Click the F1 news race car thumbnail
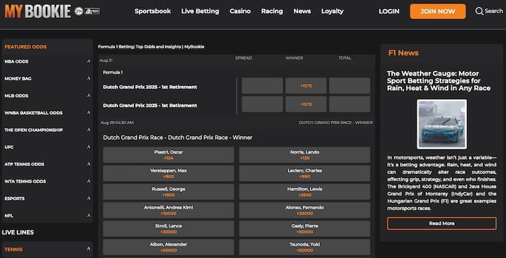The height and width of the screenshot is (258, 506). [x=442, y=124]
